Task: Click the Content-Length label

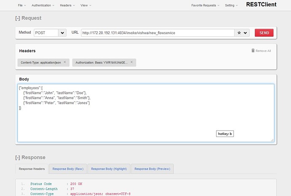Action: [x=44, y=189]
